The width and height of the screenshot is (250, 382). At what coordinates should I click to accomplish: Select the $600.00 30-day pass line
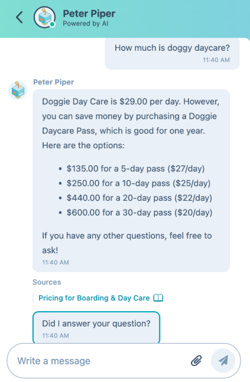pos(139,213)
